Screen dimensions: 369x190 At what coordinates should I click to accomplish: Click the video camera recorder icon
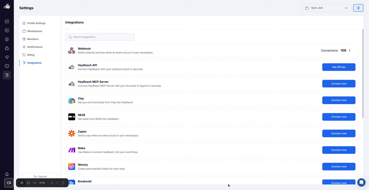click(9, 183)
